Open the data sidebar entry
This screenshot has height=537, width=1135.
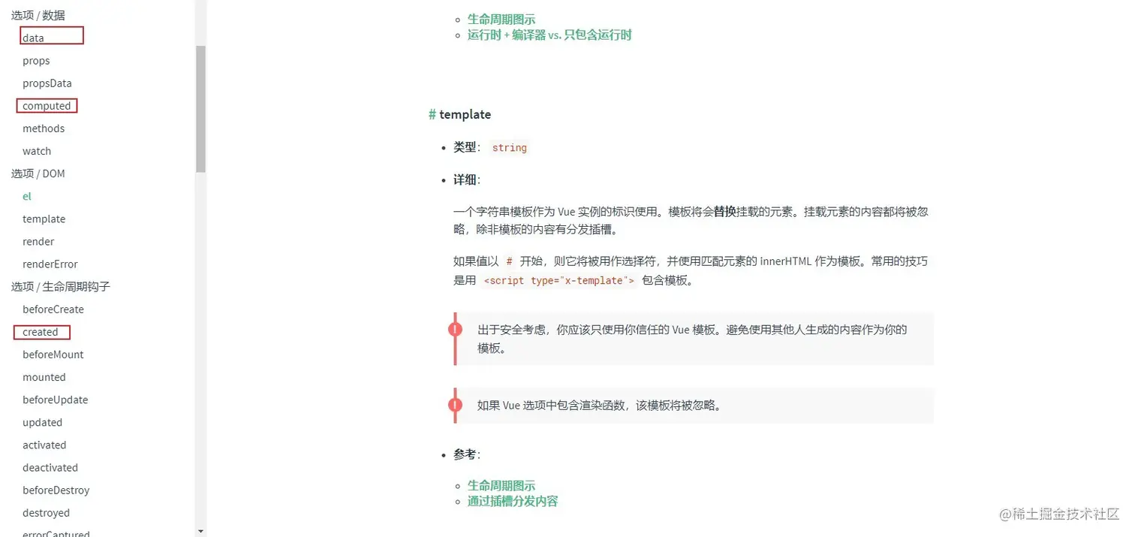[33, 38]
